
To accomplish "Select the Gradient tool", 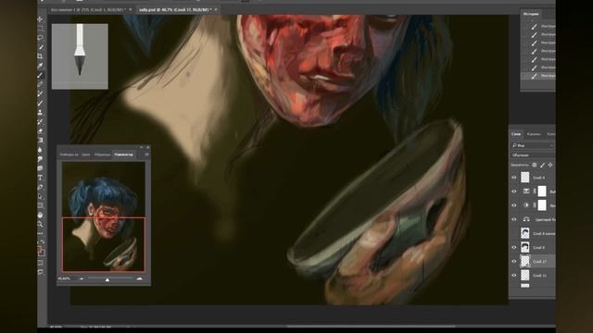I will point(40,141).
